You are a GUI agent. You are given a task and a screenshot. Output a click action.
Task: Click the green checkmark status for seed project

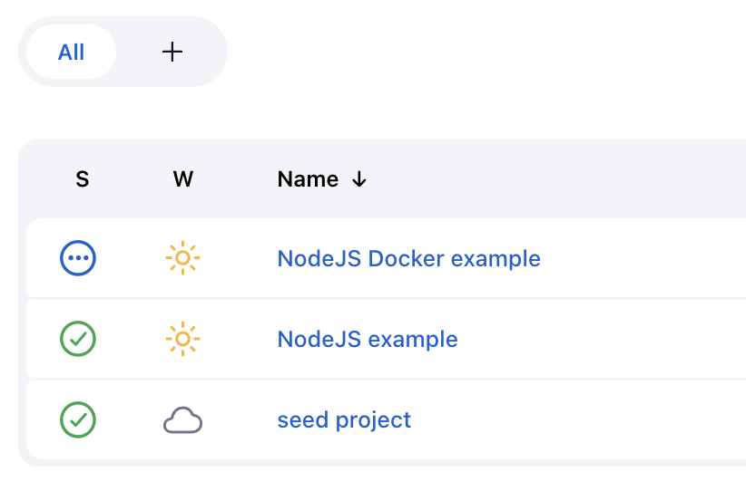coord(78,419)
